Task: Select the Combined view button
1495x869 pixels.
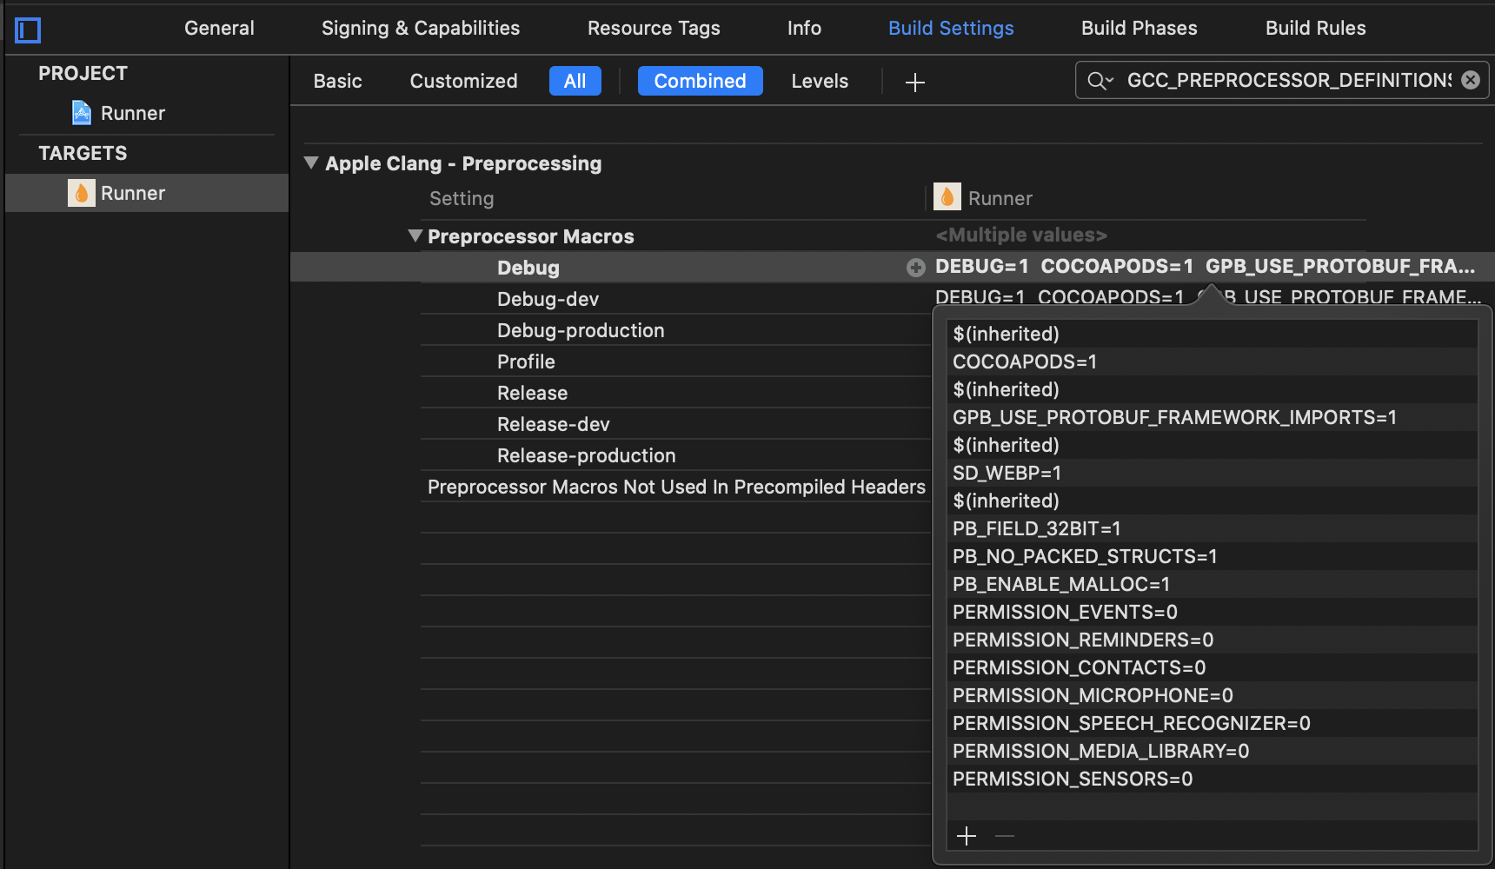Action: pyautogui.click(x=700, y=80)
